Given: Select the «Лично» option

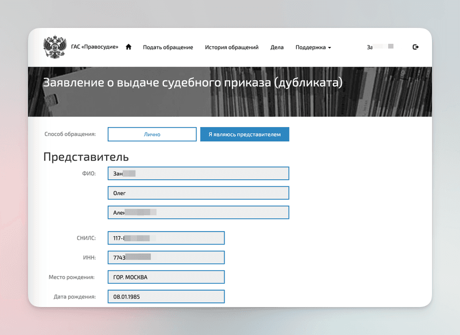Looking at the screenshot, I should [x=152, y=134].
